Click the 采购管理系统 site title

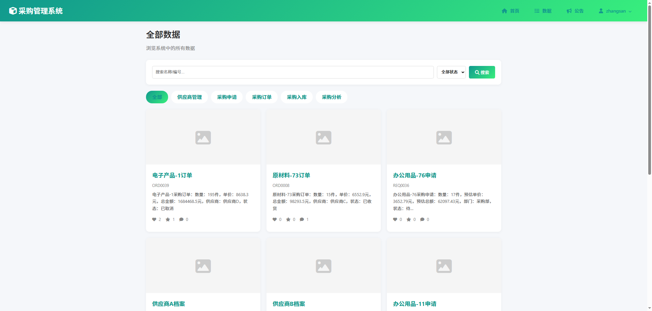pos(40,11)
